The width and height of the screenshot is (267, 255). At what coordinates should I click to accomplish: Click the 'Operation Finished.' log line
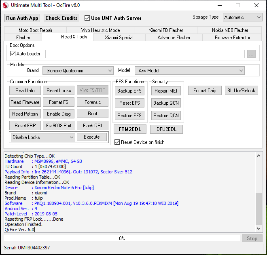[23, 224]
